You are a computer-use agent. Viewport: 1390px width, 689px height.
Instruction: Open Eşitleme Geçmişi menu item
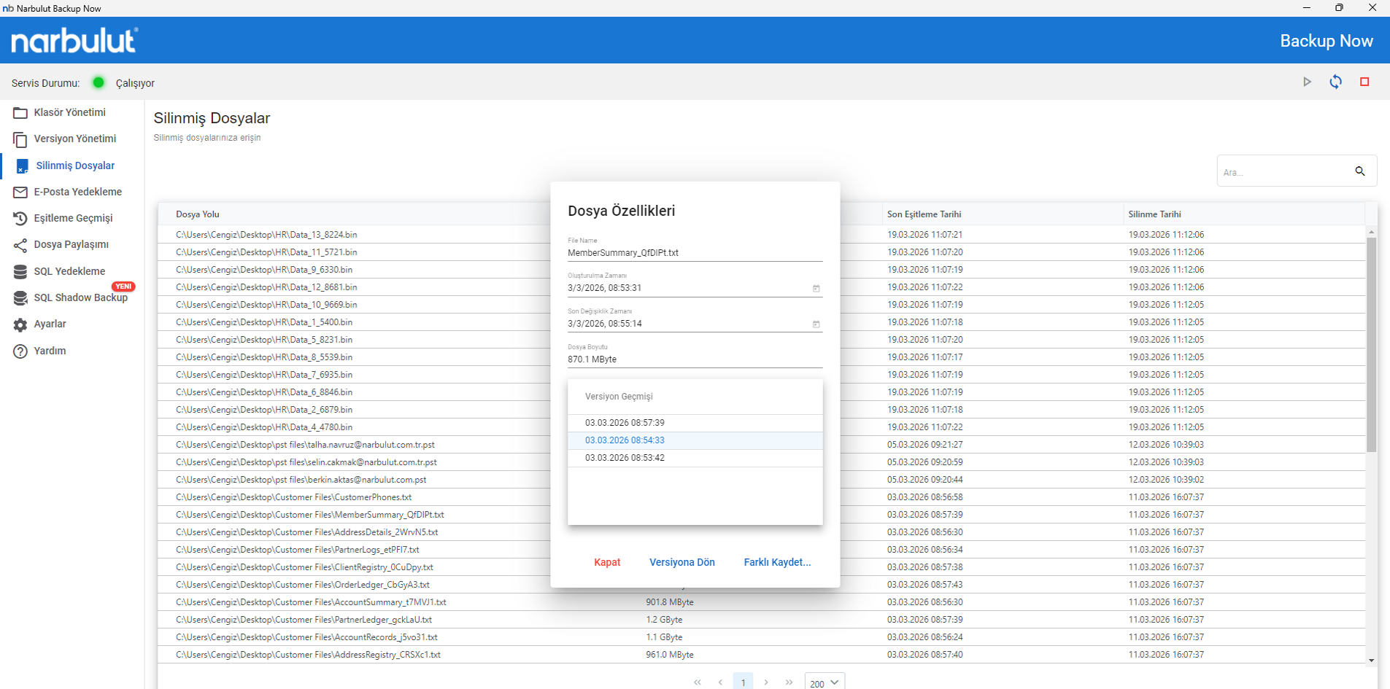[72, 218]
